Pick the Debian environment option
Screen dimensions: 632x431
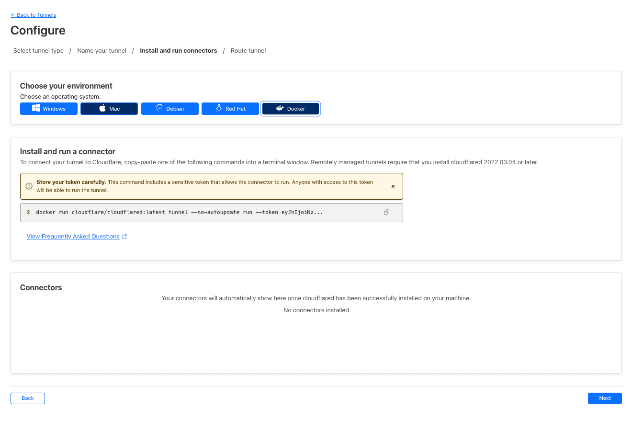tap(170, 109)
